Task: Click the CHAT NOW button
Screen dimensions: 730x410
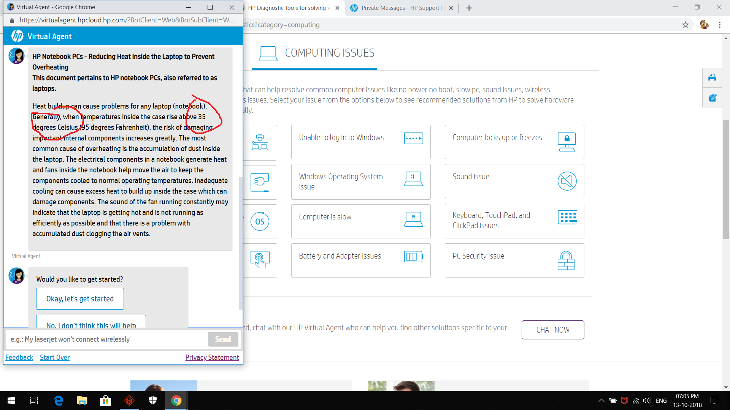Action: (552, 330)
